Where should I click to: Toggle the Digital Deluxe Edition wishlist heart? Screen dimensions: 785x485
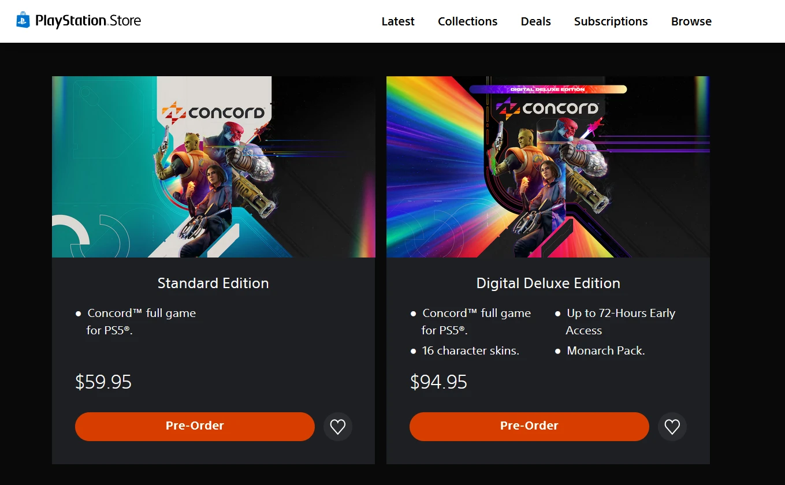click(672, 427)
